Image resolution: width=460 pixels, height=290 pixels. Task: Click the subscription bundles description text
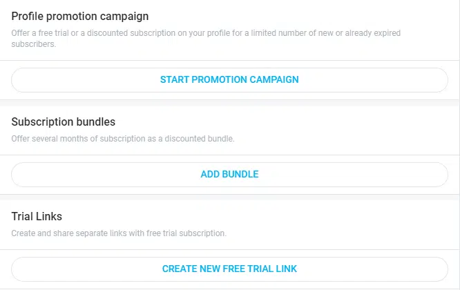[123, 138]
